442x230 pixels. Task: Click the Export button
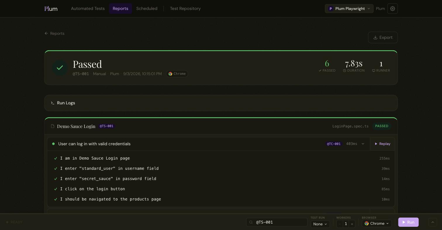[x=383, y=37]
